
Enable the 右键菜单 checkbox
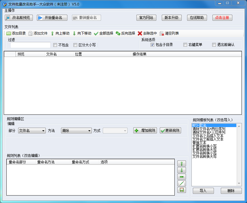[x=185, y=45]
